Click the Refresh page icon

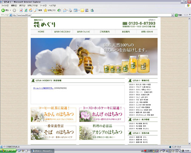point(26,10)
